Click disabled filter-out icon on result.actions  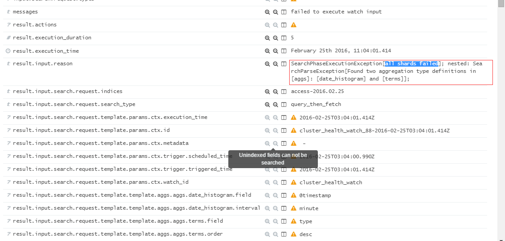pos(275,25)
